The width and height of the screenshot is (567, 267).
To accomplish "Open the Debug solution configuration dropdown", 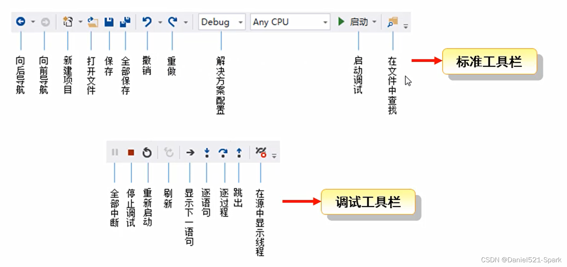I will coord(222,22).
